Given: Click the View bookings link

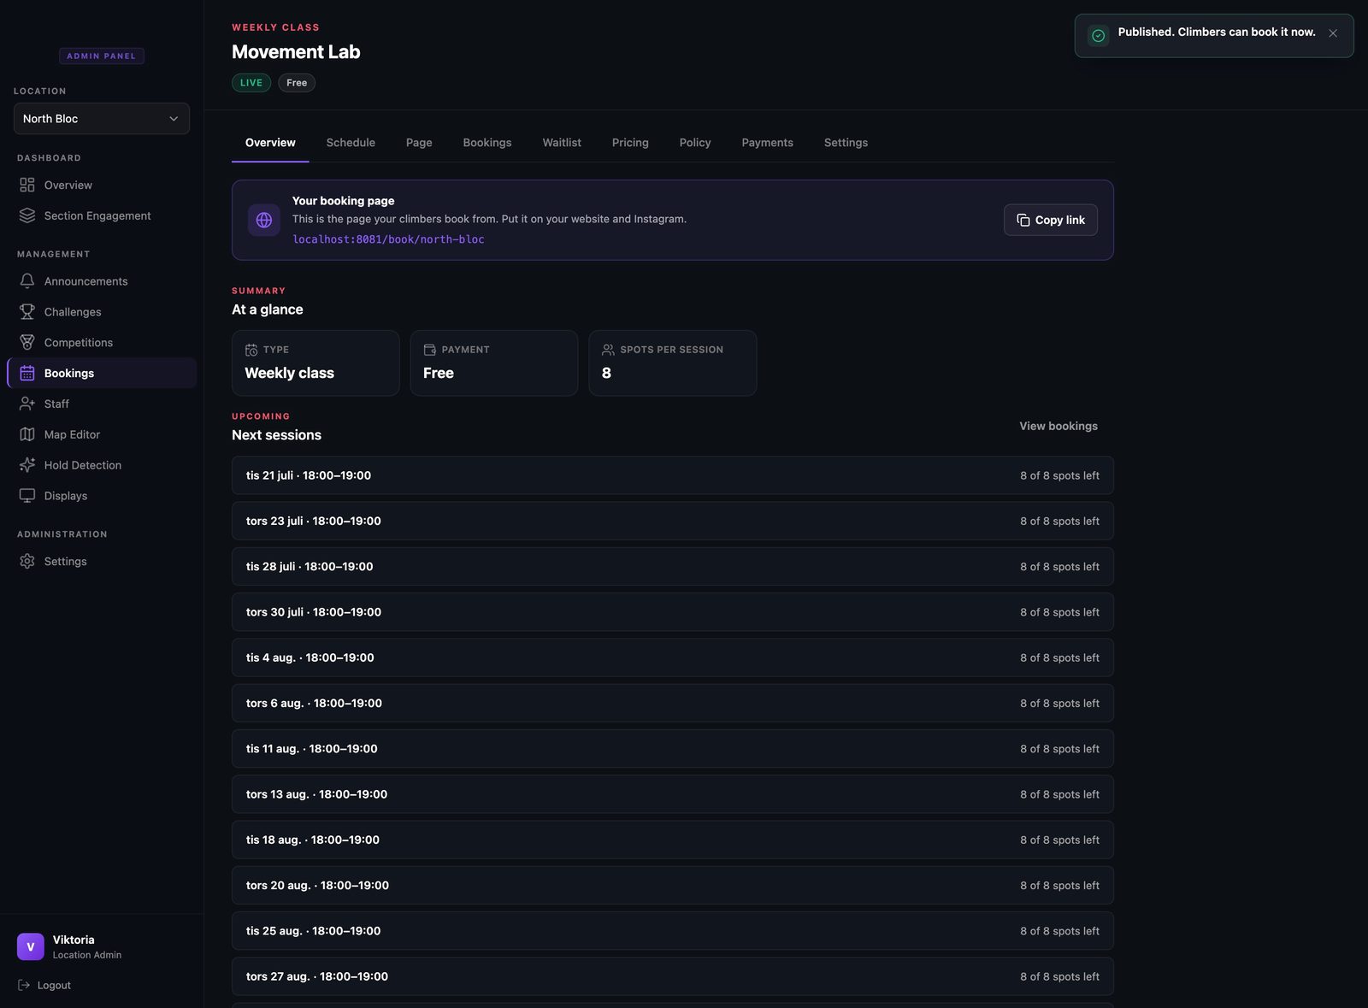Looking at the screenshot, I should (x=1058, y=426).
